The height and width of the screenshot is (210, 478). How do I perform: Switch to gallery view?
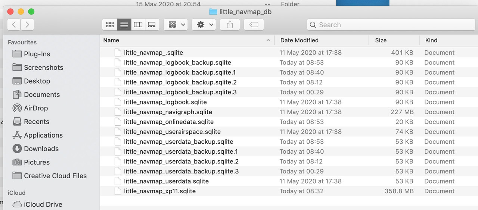point(152,25)
